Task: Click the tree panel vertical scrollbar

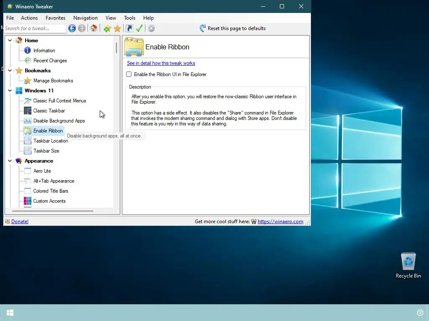Action: tap(116, 48)
